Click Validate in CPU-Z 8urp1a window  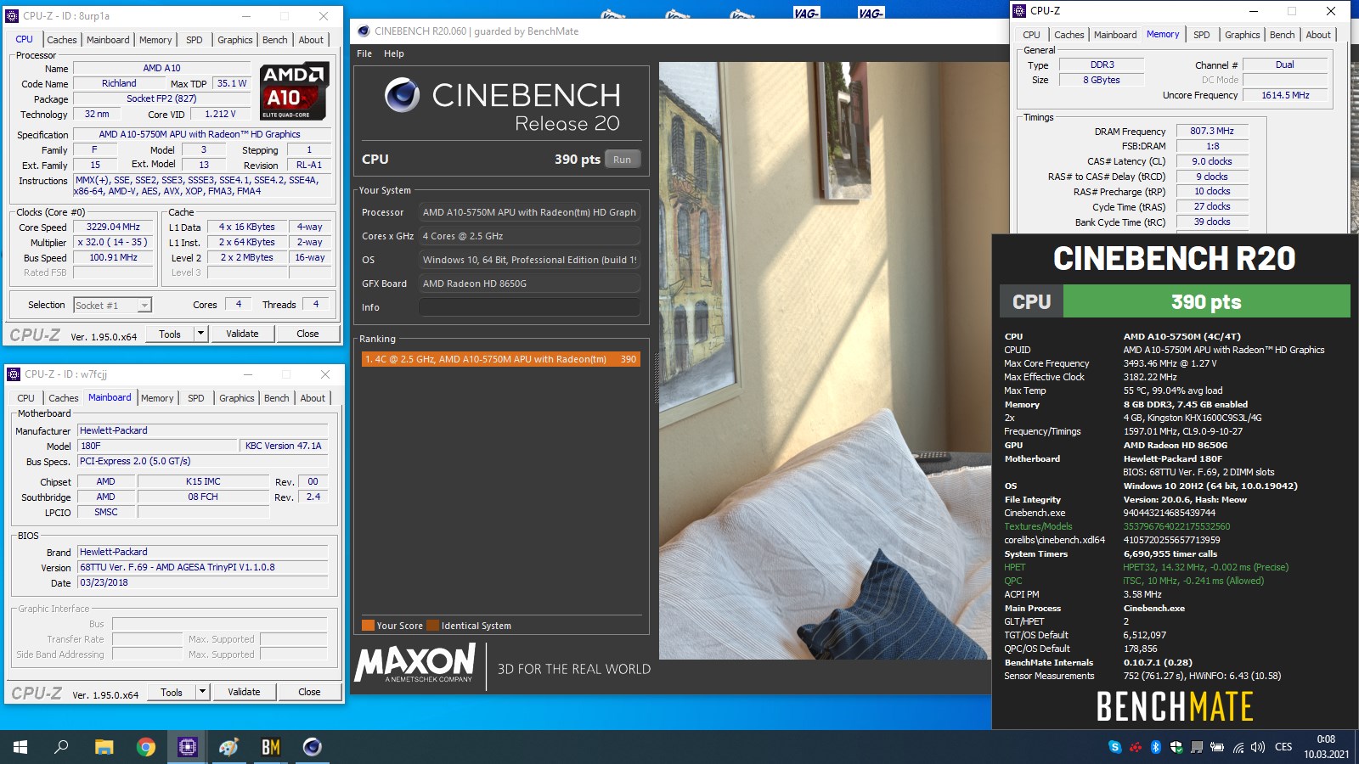coord(242,334)
